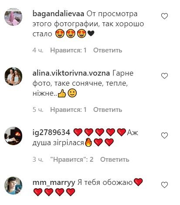Click the 3 ч. timestamp

tap(38, 160)
